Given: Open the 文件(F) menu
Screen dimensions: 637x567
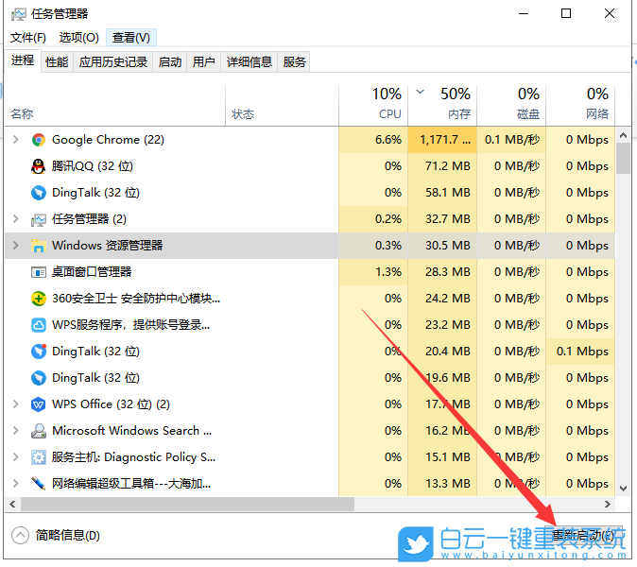Looking at the screenshot, I should pyautogui.click(x=28, y=37).
